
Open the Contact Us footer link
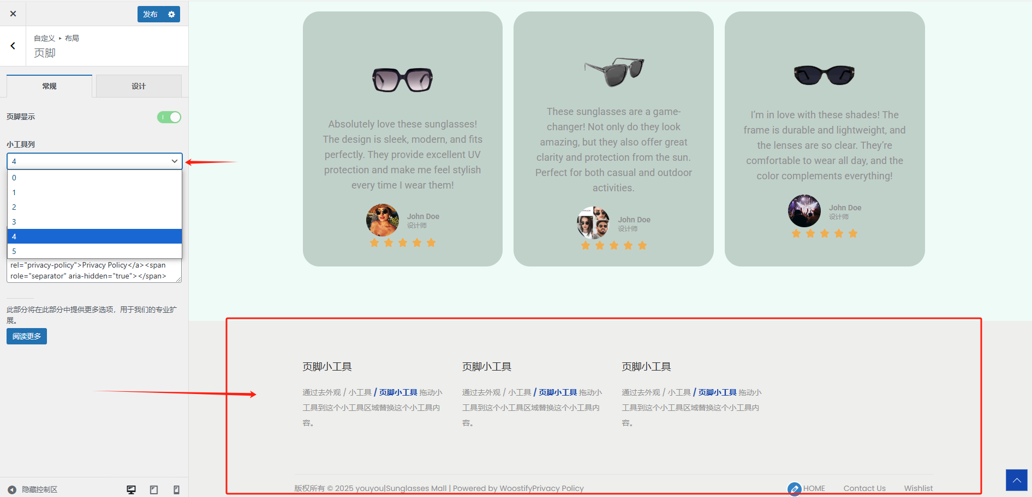[x=864, y=488]
